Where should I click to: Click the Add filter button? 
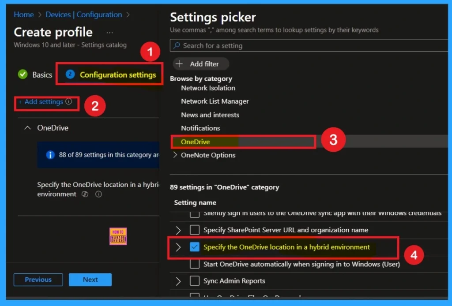201,64
